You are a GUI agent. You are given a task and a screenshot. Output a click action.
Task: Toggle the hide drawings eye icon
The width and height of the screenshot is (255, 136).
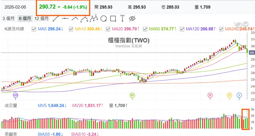pos(132,19)
